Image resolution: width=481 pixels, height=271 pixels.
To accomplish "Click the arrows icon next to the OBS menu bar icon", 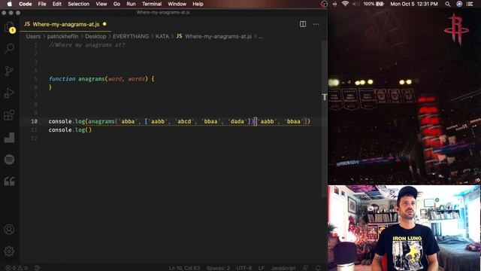I will click(334, 4).
